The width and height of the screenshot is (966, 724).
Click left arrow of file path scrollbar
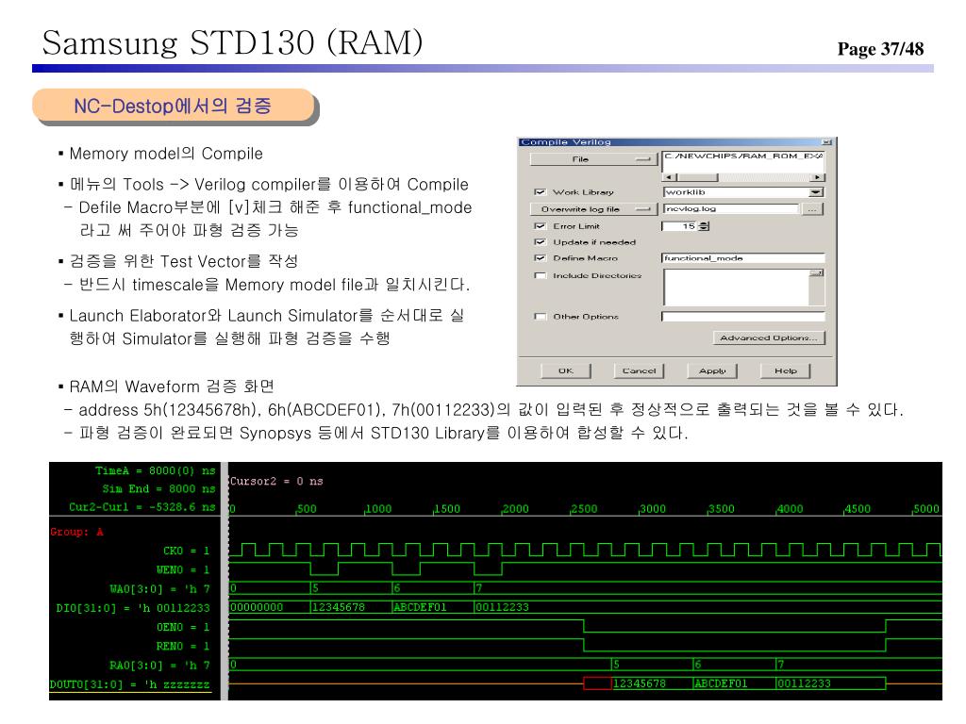(x=668, y=177)
